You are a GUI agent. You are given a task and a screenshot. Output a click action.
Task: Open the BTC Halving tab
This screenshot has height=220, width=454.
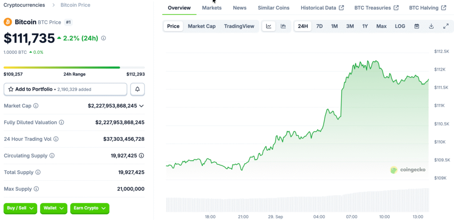tap(428, 8)
